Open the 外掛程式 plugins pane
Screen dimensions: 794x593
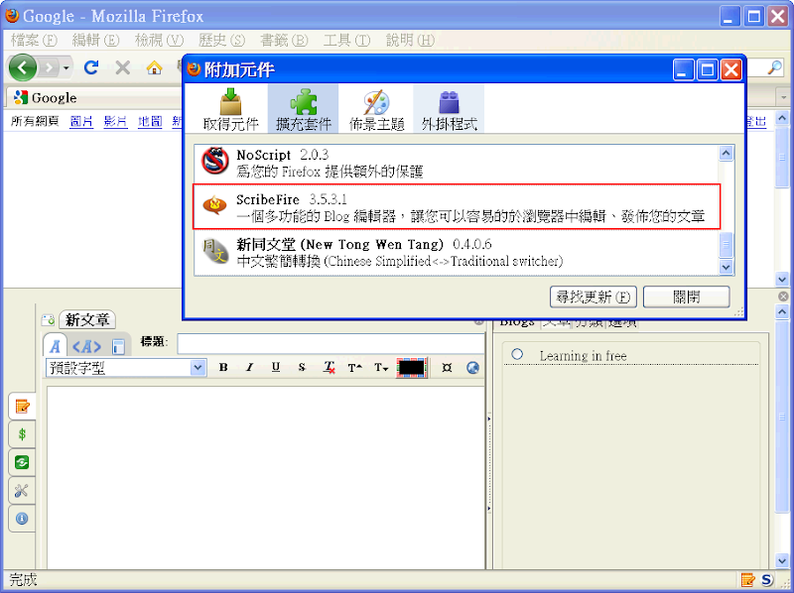(450, 109)
